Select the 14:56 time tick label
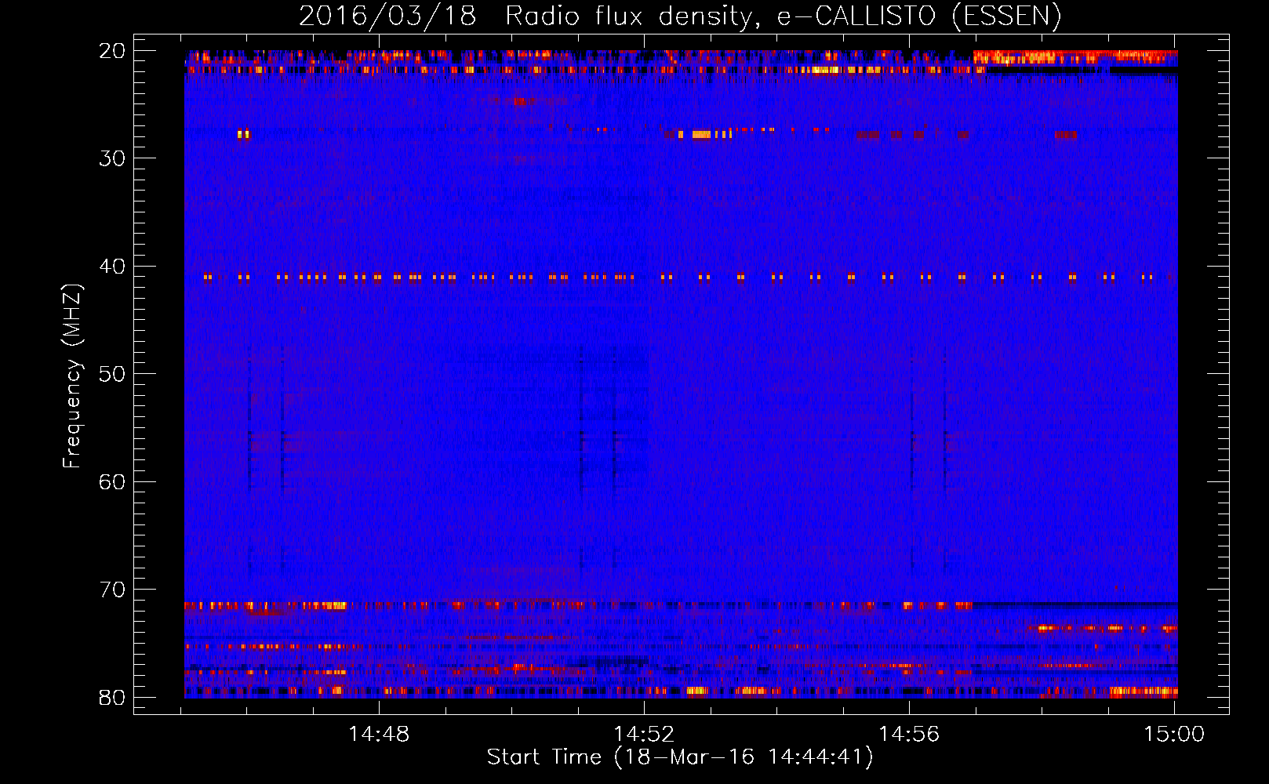This screenshot has width=1269, height=784. point(909,735)
